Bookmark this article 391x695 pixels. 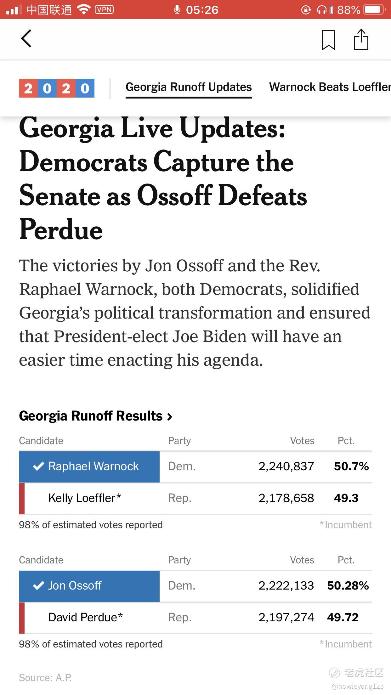[328, 40]
